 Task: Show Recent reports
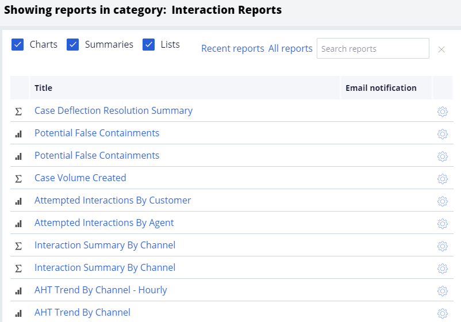(x=232, y=49)
